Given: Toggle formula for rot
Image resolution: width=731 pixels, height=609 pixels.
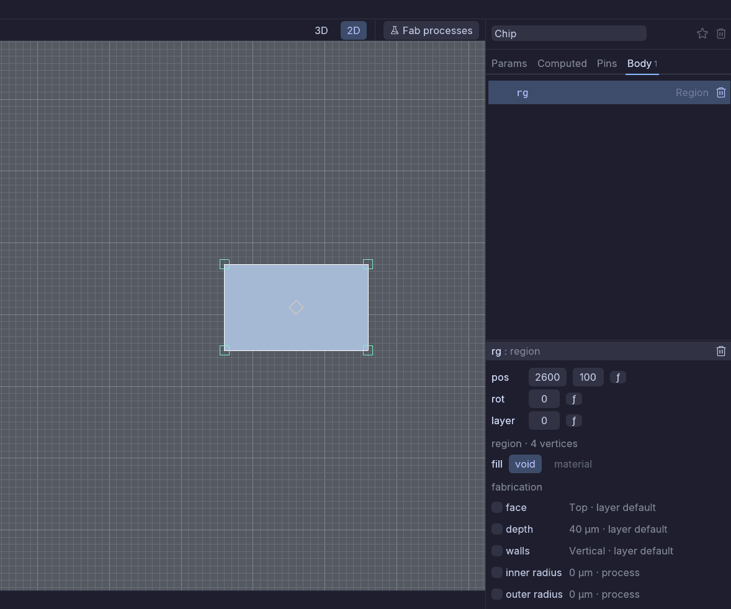Looking at the screenshot, I should [x=574, y=399].
